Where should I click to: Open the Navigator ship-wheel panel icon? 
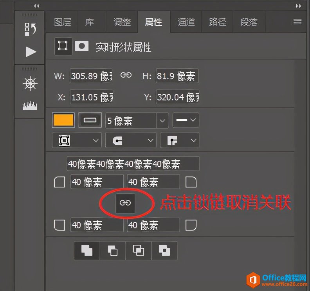pos(30,84)
